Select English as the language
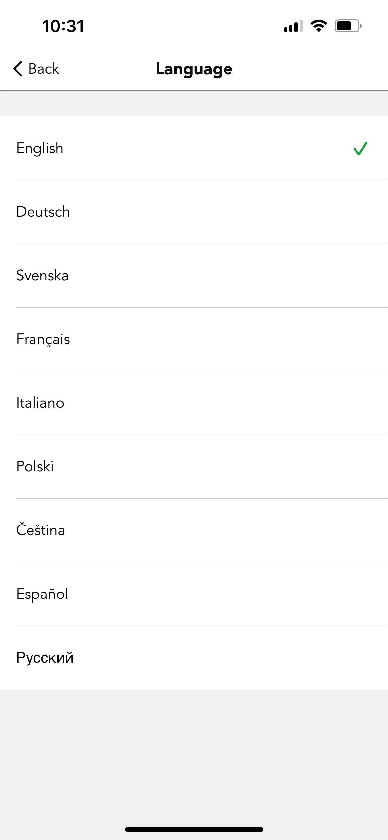 (194, 148)
